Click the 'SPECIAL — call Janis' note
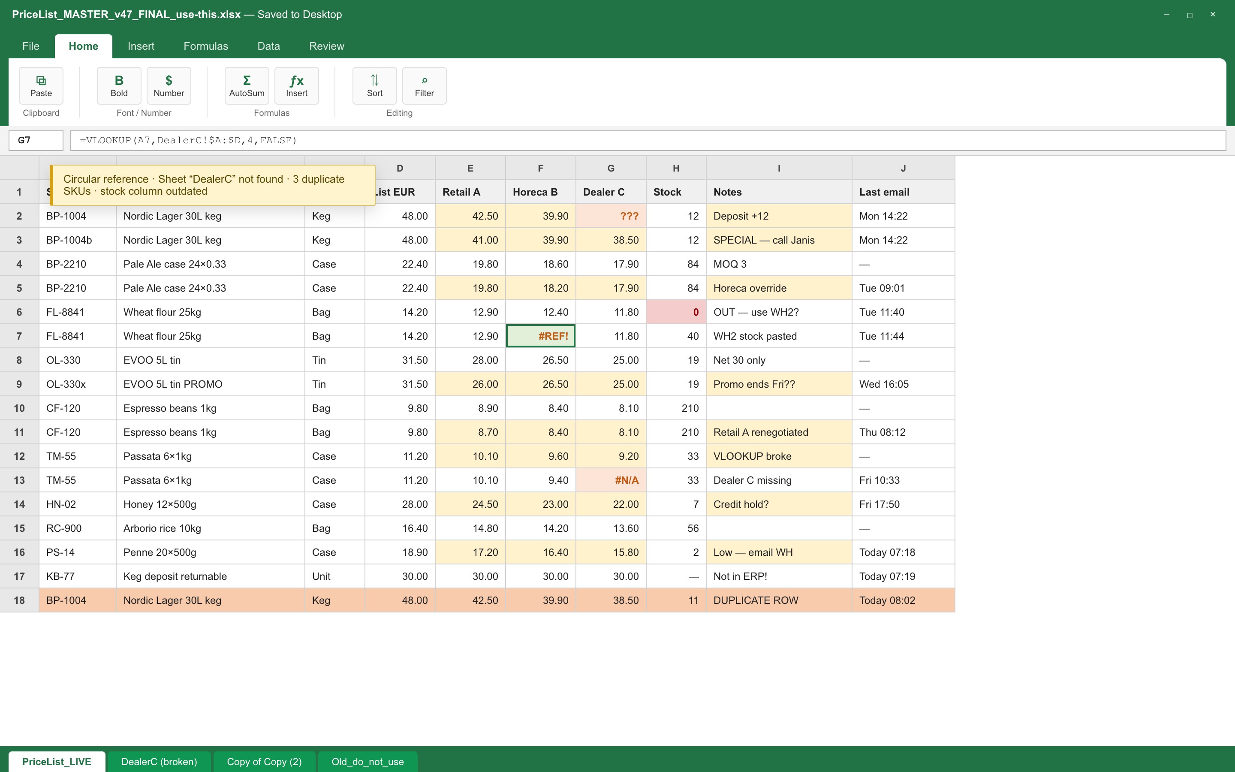This screenshot has width=1235, height=772. pyautogui.click(x=779, y=240)
